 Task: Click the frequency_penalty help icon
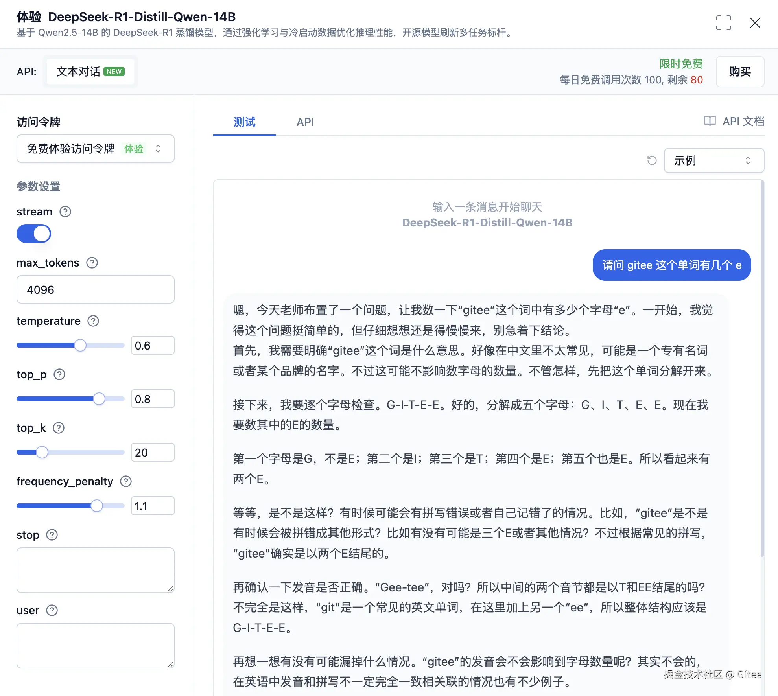(x=126, y=481)
